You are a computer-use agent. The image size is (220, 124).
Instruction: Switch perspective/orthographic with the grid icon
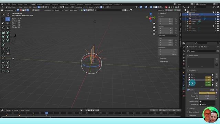coord(154,34)
